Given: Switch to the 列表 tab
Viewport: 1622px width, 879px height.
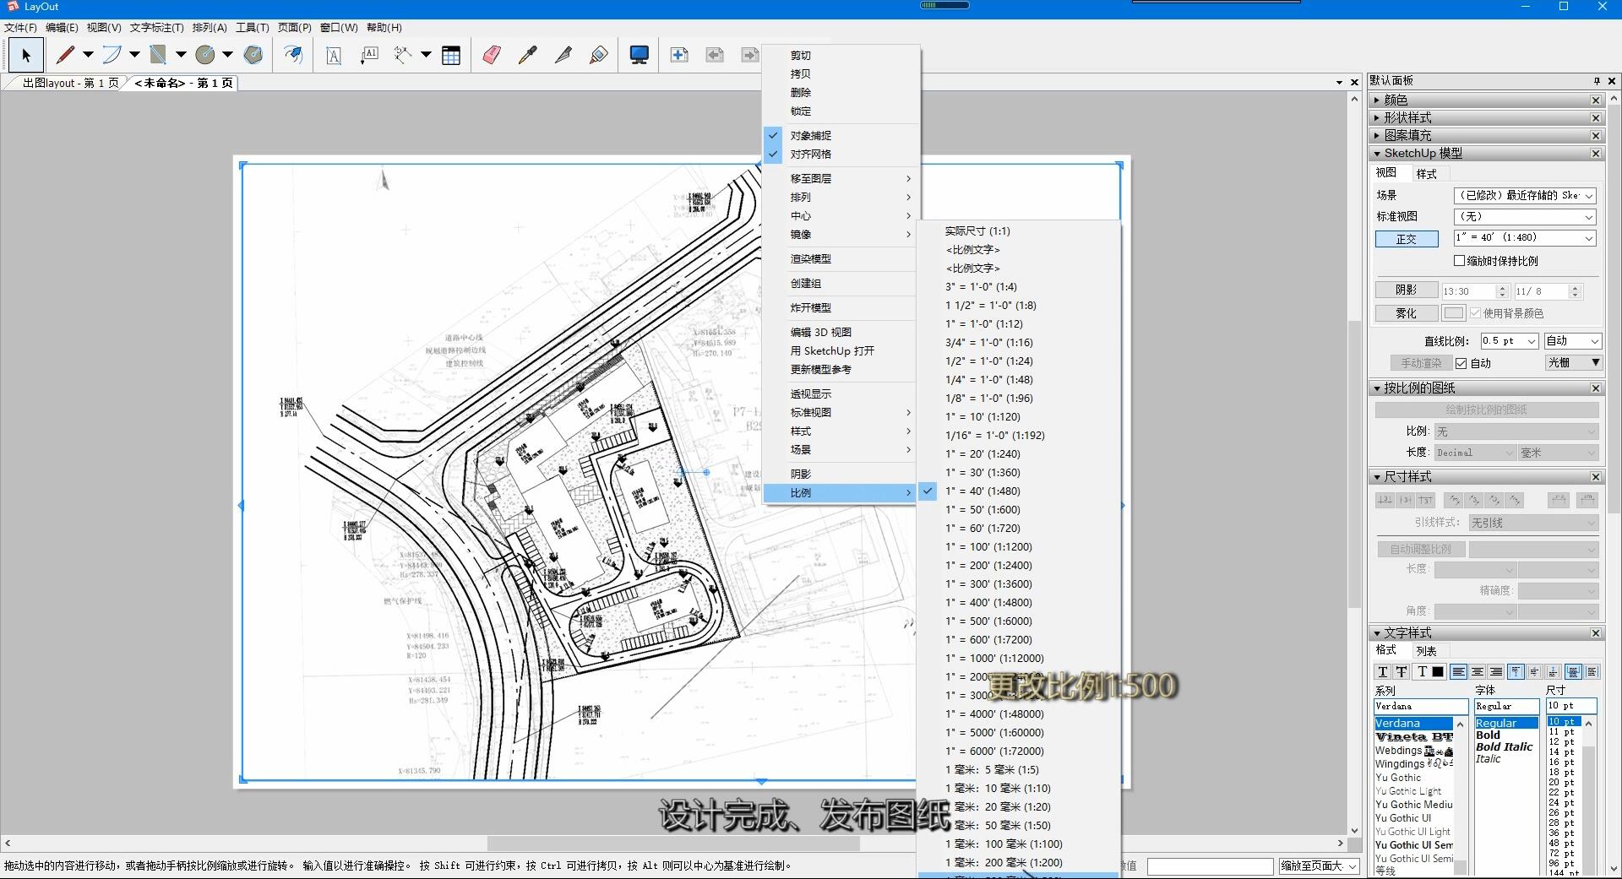Looking at the screenshot, I should [x=1426, y=651].
